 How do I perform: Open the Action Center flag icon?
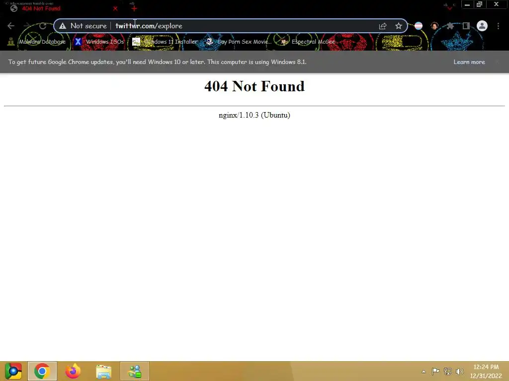(435, 372)
